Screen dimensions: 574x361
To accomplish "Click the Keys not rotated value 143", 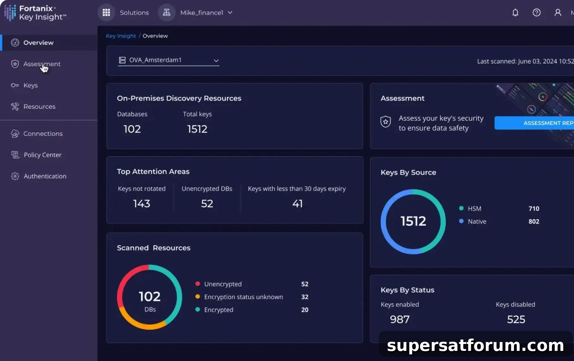I will 142,204.
